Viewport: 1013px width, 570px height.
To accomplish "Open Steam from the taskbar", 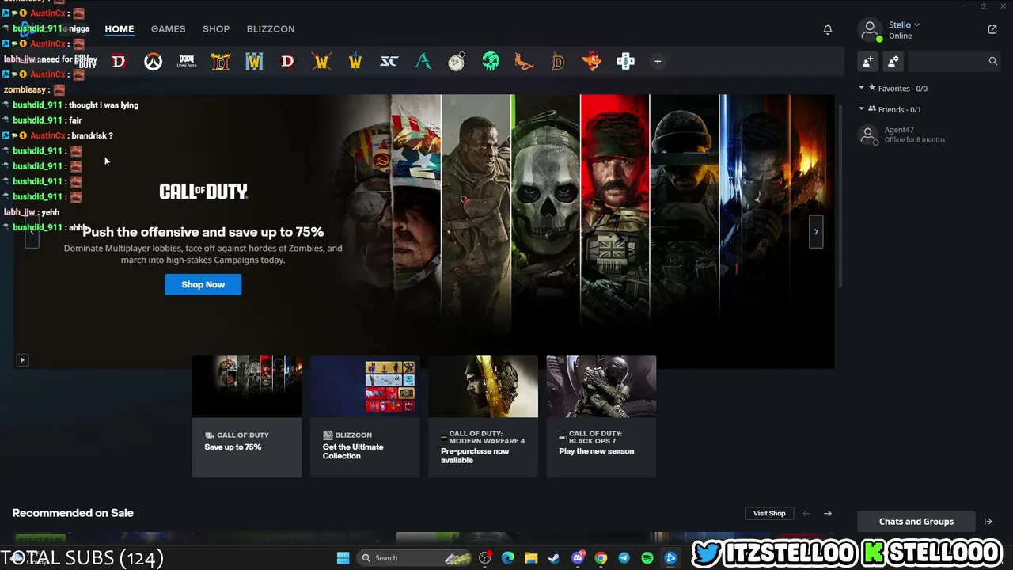I will click(x=554, y=558).
